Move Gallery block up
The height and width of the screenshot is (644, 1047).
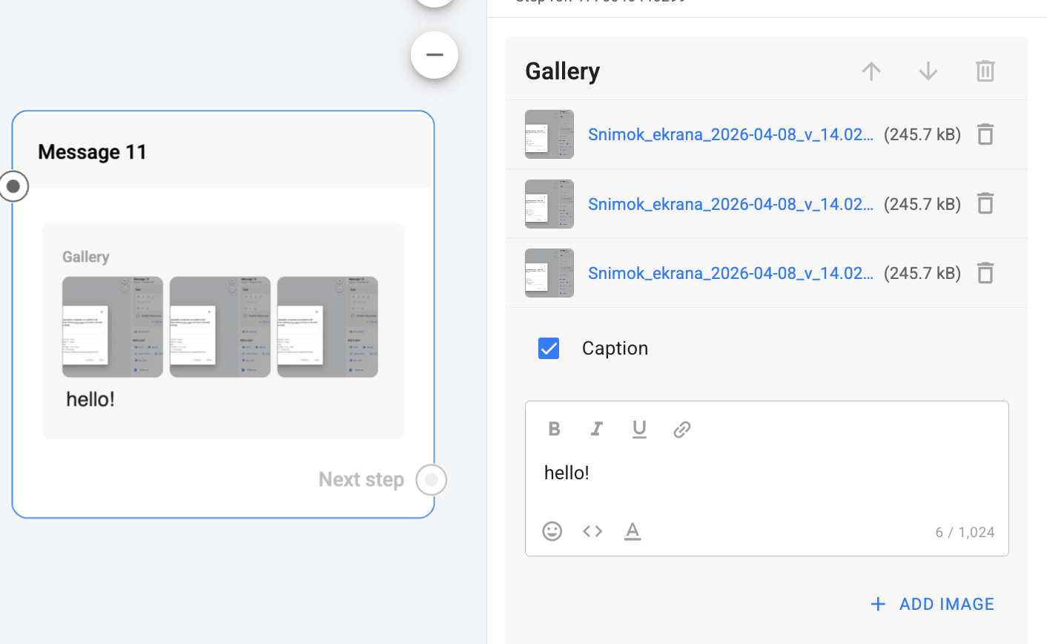click(871, 71)
